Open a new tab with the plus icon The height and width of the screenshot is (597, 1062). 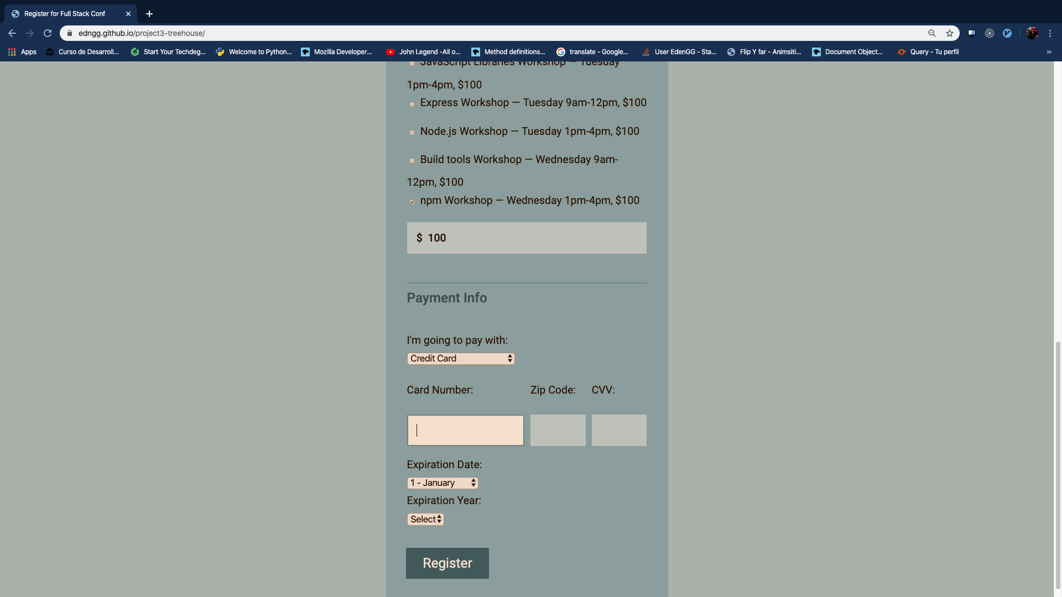click(x=149, y=14)
